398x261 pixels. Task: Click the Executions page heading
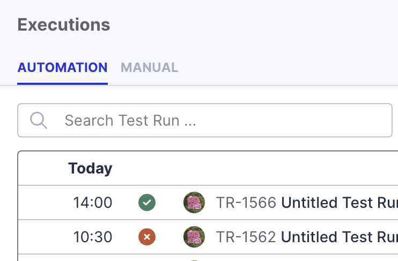tap(64, 25)
